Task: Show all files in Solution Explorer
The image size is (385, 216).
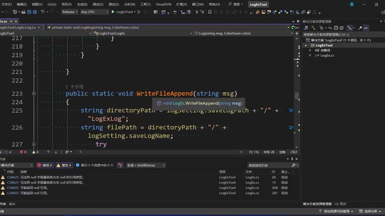Action: click(x=342, y=28)
